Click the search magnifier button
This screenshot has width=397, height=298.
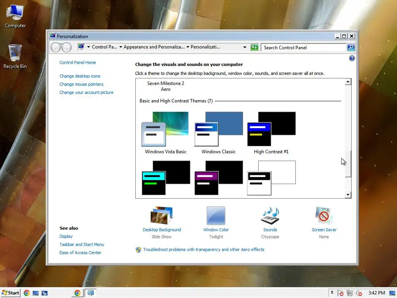pos(350,47)
